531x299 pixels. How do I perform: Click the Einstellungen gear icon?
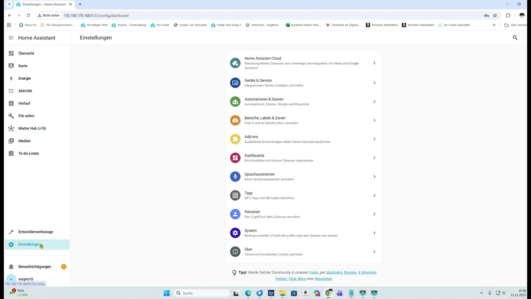[11, 245]
